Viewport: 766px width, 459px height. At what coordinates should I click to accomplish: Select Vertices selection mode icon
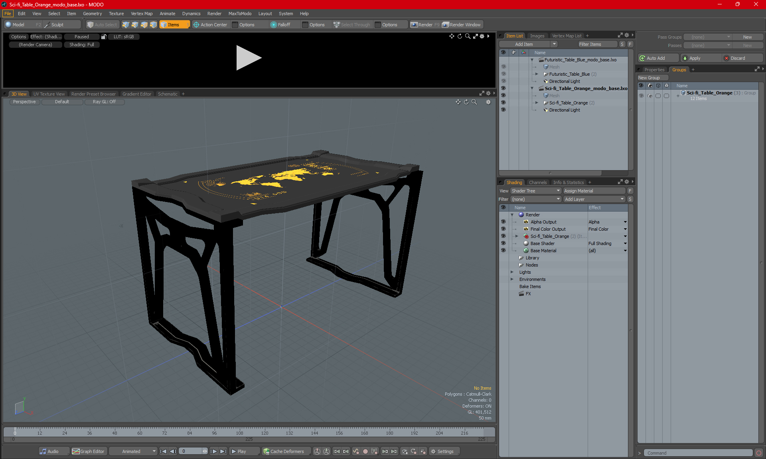pos(126,25)
